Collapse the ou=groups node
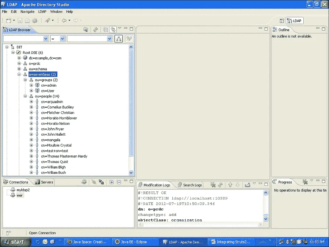This screenshot has width=329, height=247. pyautogui.click(x=25, y=80)
